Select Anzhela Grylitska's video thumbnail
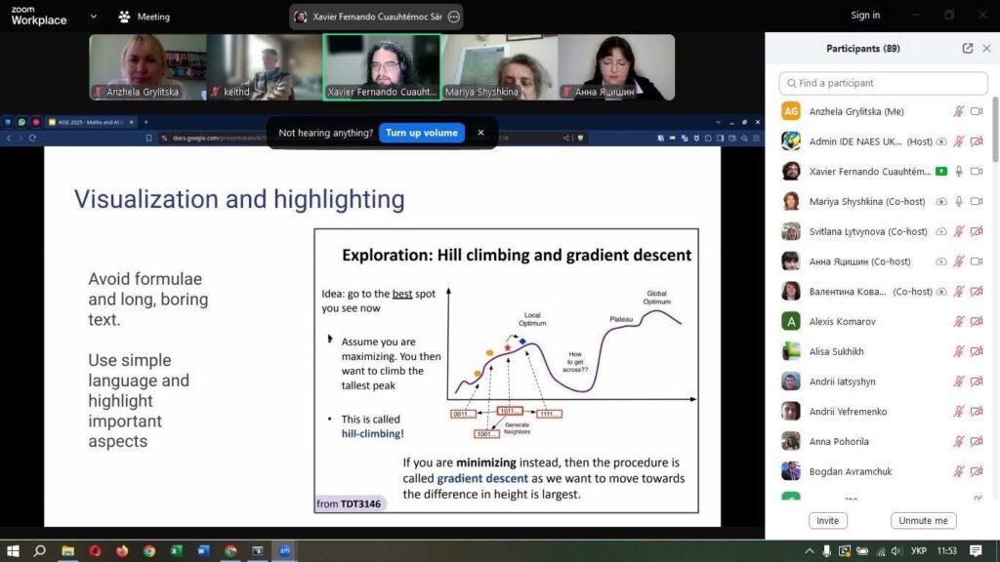1000x562 pixels. pyautogui.click(x=147, y=67)
